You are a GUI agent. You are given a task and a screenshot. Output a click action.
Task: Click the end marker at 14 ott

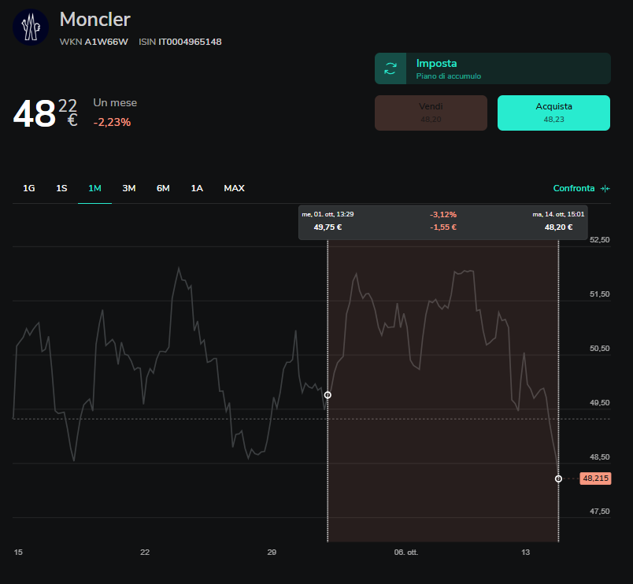[558, 479]
